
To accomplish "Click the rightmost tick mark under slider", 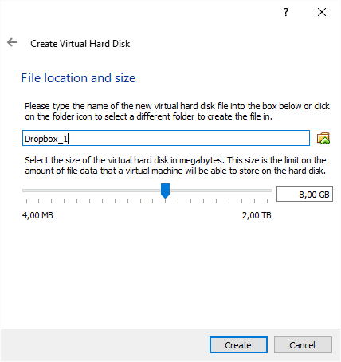I will click(x=267, y=201).
